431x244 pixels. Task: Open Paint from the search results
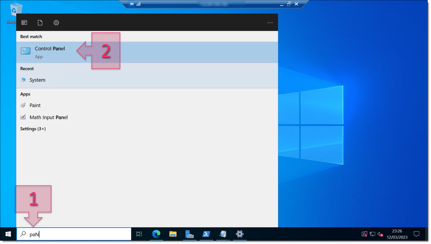coord(35,105)
